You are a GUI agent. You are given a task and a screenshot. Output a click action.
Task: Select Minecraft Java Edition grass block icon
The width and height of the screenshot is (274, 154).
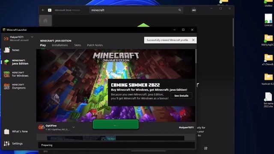tap(7, 62)
